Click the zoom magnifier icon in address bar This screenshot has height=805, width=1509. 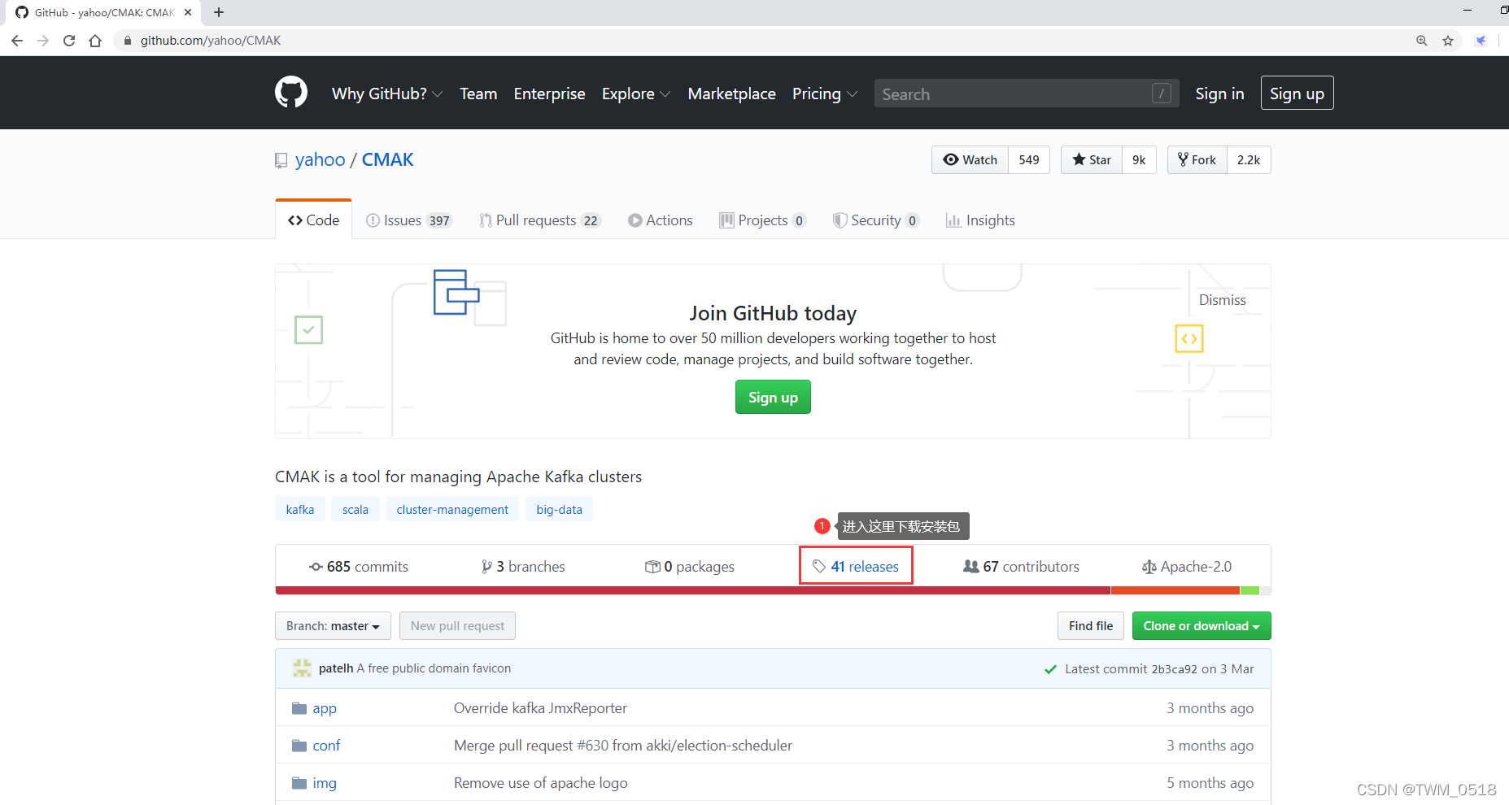[1422, 41]
